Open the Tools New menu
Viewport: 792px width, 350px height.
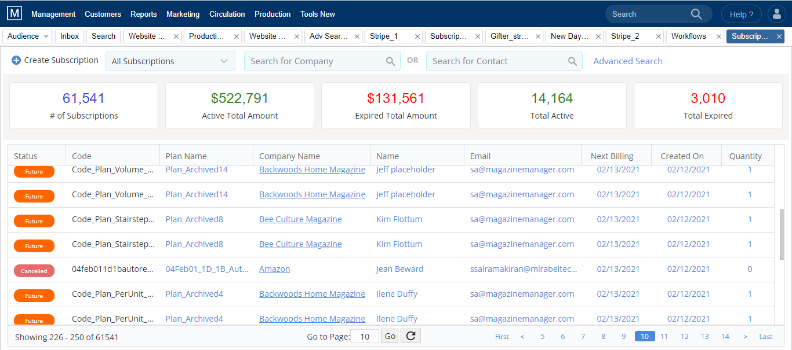(318, 14)
